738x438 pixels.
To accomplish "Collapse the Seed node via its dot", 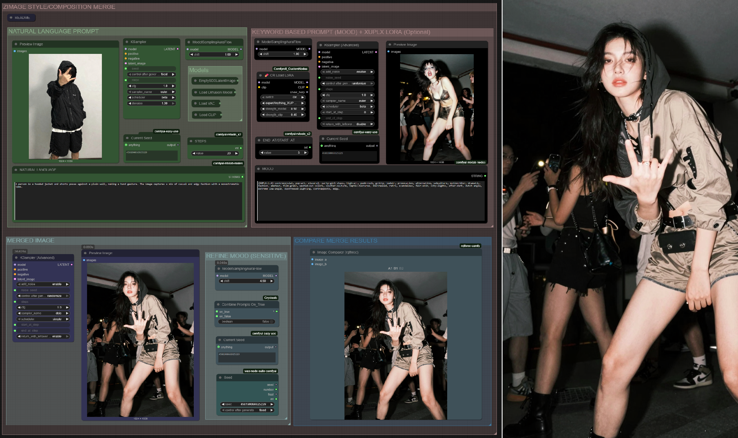I will 220,378.
